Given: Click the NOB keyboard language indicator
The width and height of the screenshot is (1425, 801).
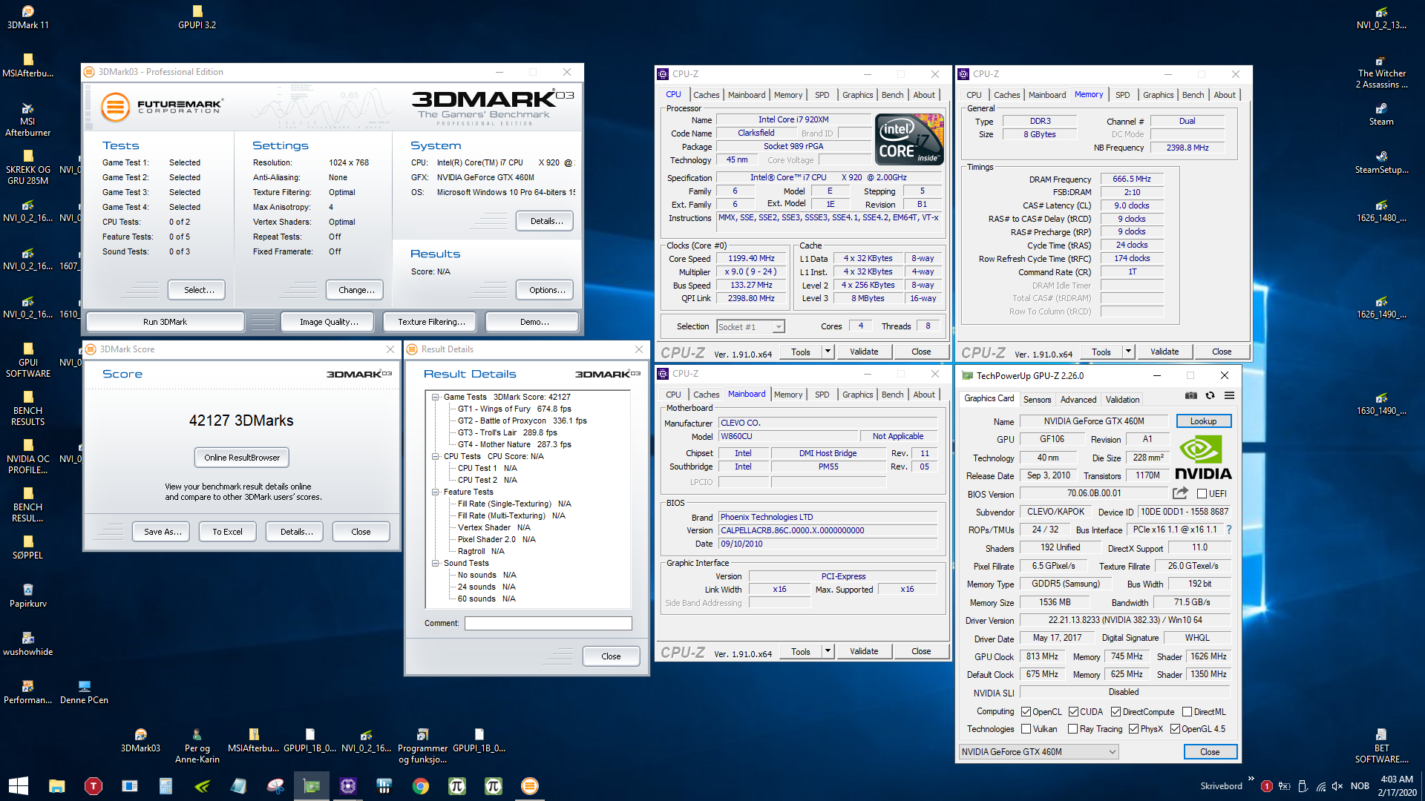Looking at the screenshot, I should [x=1360, y=786].
